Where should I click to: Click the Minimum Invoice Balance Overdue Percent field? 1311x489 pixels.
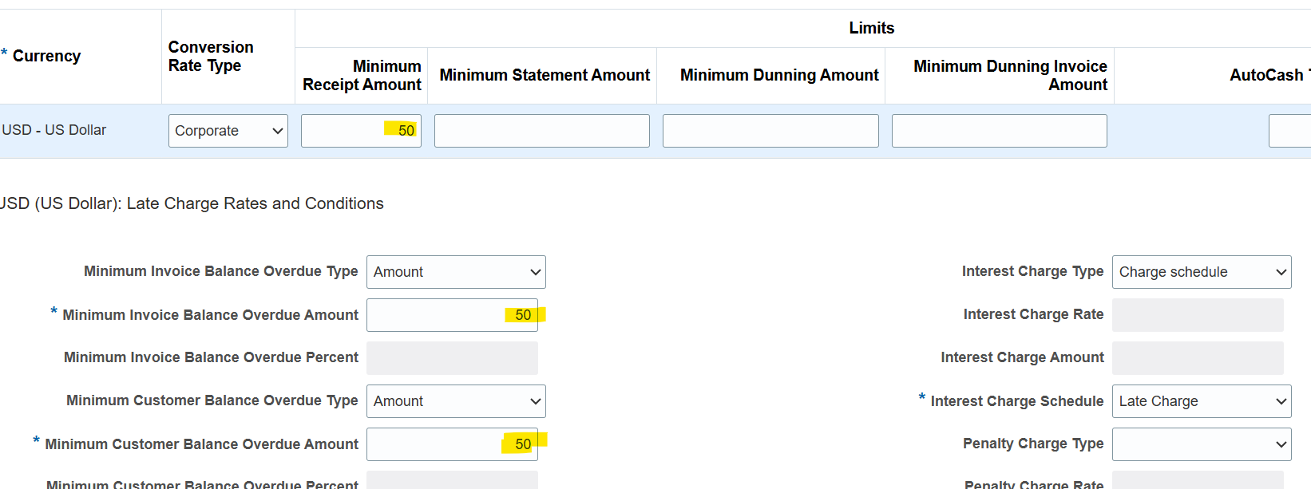(x=452, y=358)
